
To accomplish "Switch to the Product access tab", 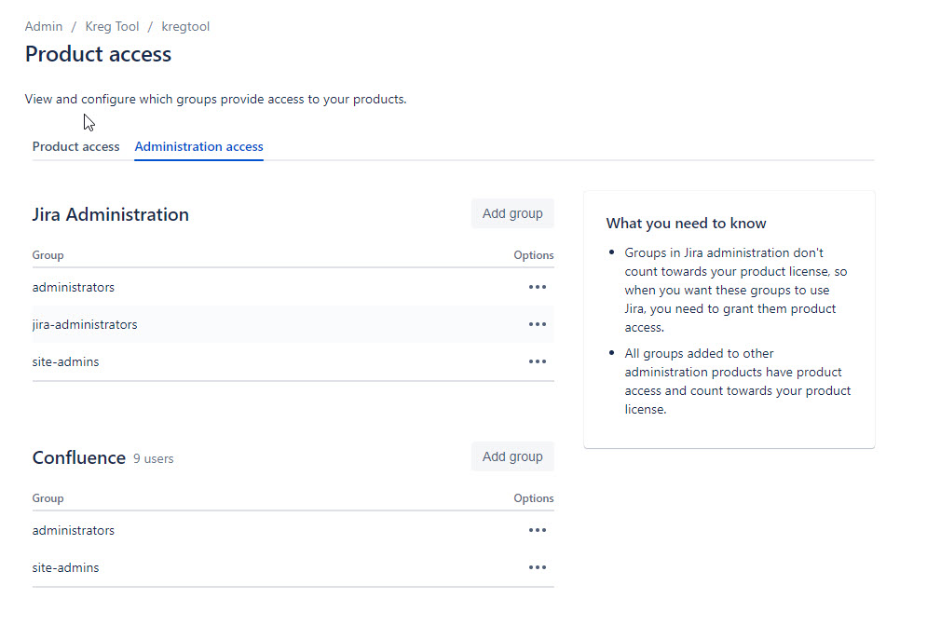I will (75, 146).
